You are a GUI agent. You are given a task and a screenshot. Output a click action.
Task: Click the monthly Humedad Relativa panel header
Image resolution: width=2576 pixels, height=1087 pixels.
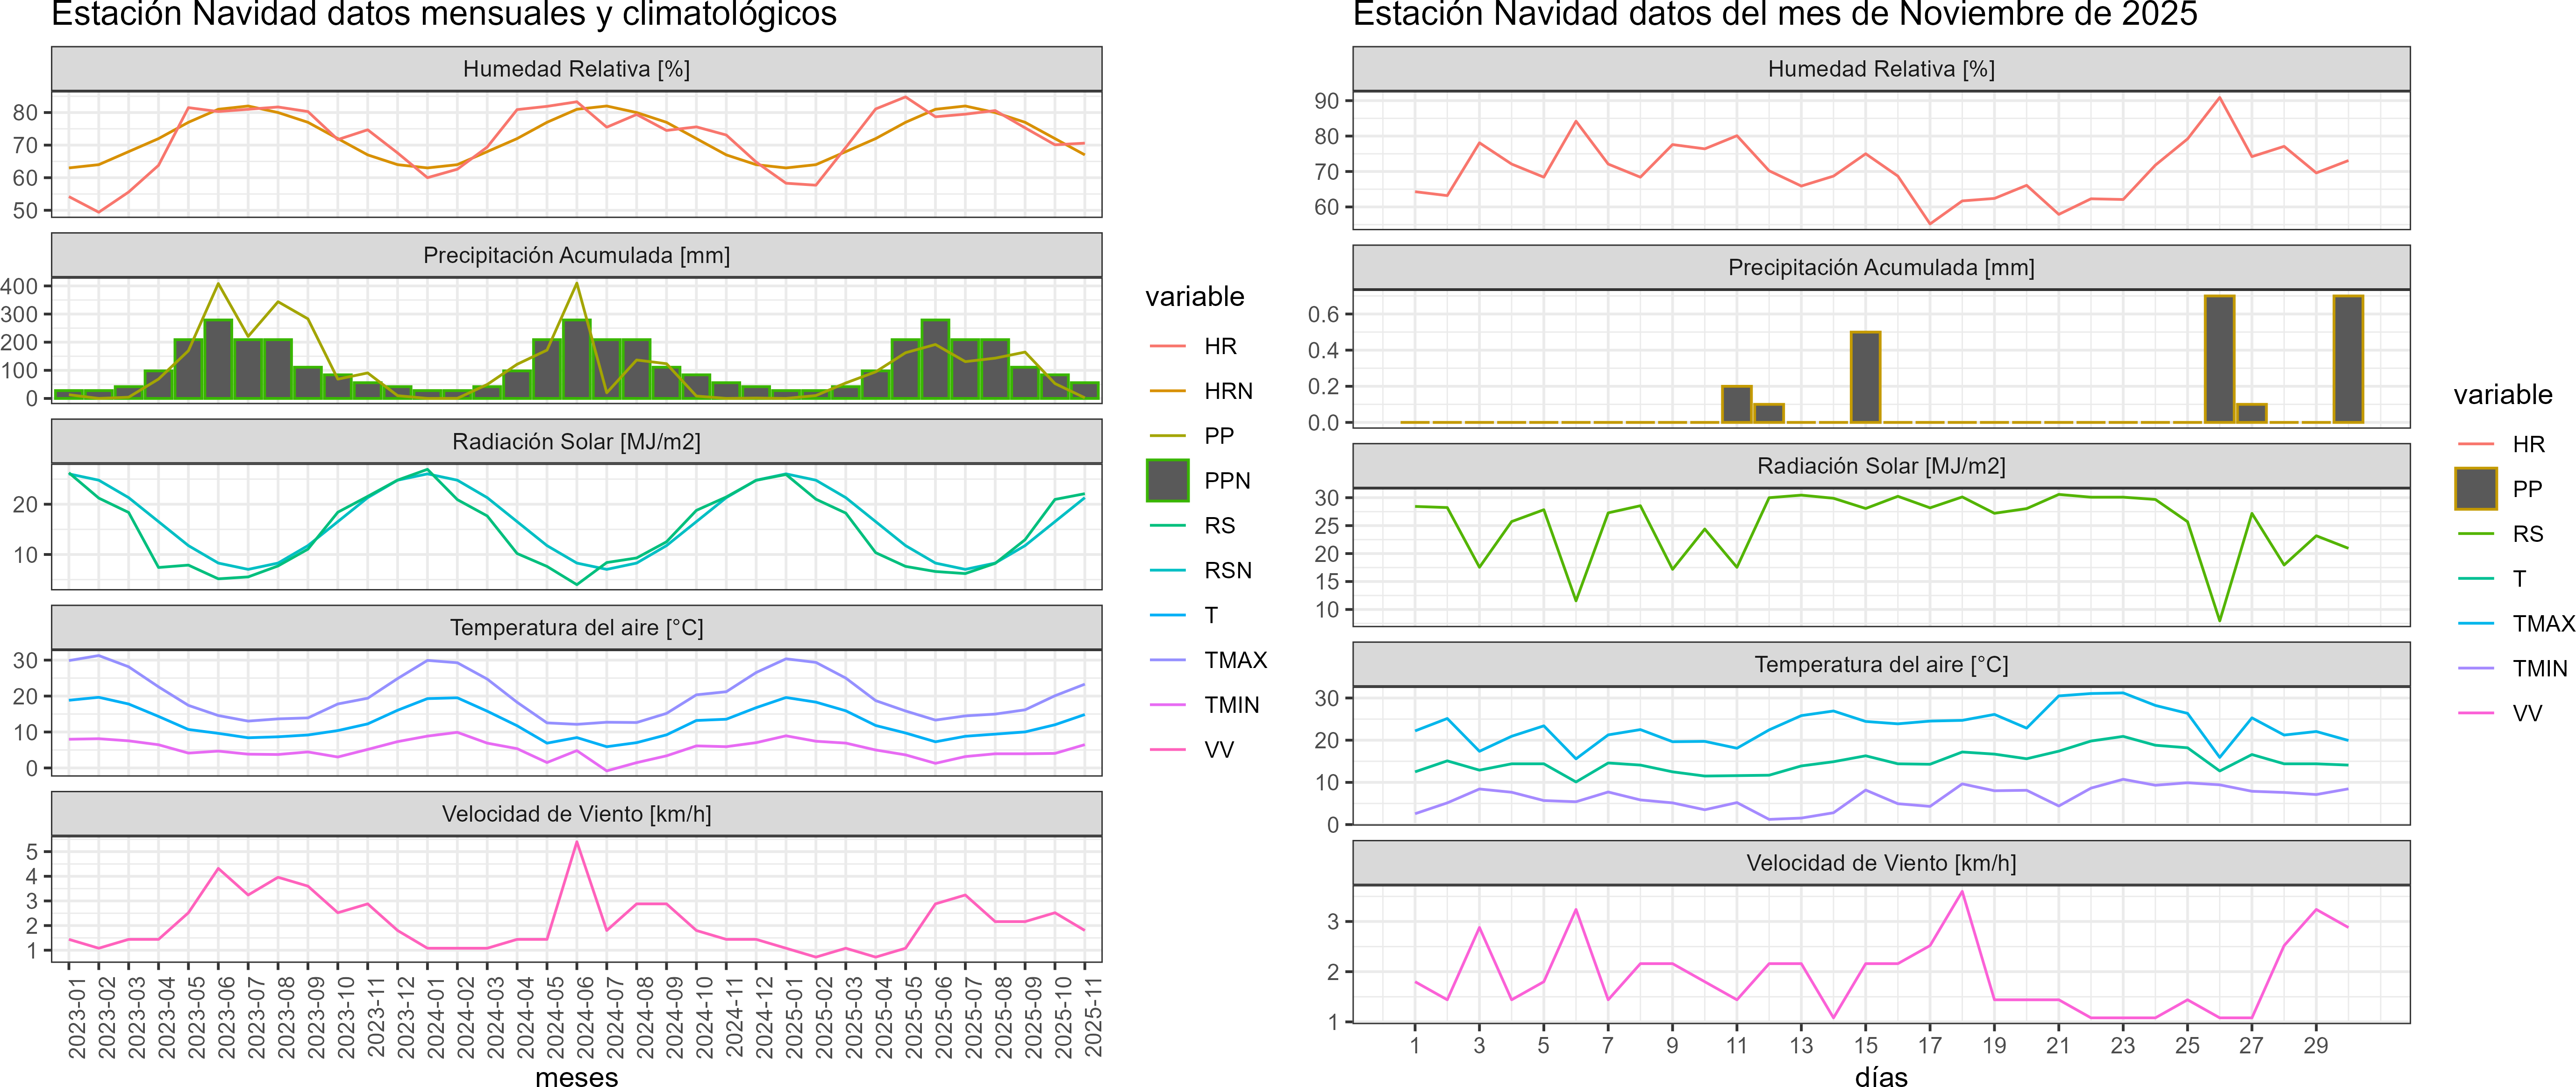(576, 69)
